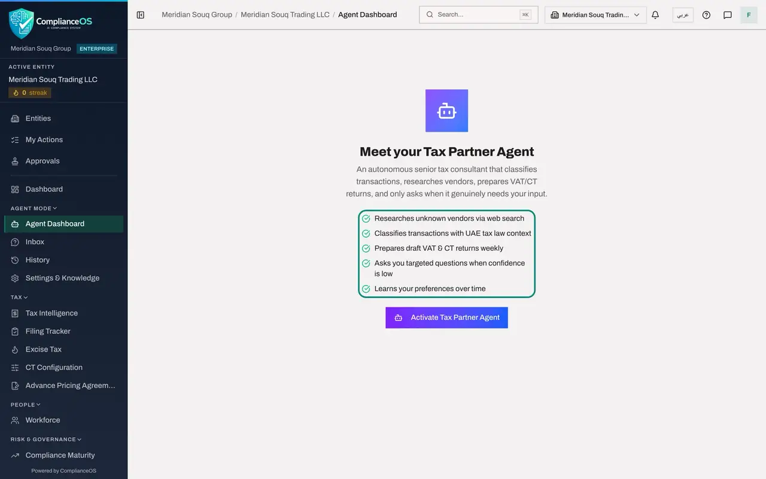The image size is (766, 479).
Task: Open the Meridian Souq Trading entity dropdown
Action: [595, 15]
